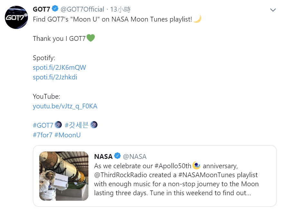The height and width of the screenshot is (211, 281).
Task: Select the #MoonU hashtag
Action: pyautogui.click(x=68, y=135)
